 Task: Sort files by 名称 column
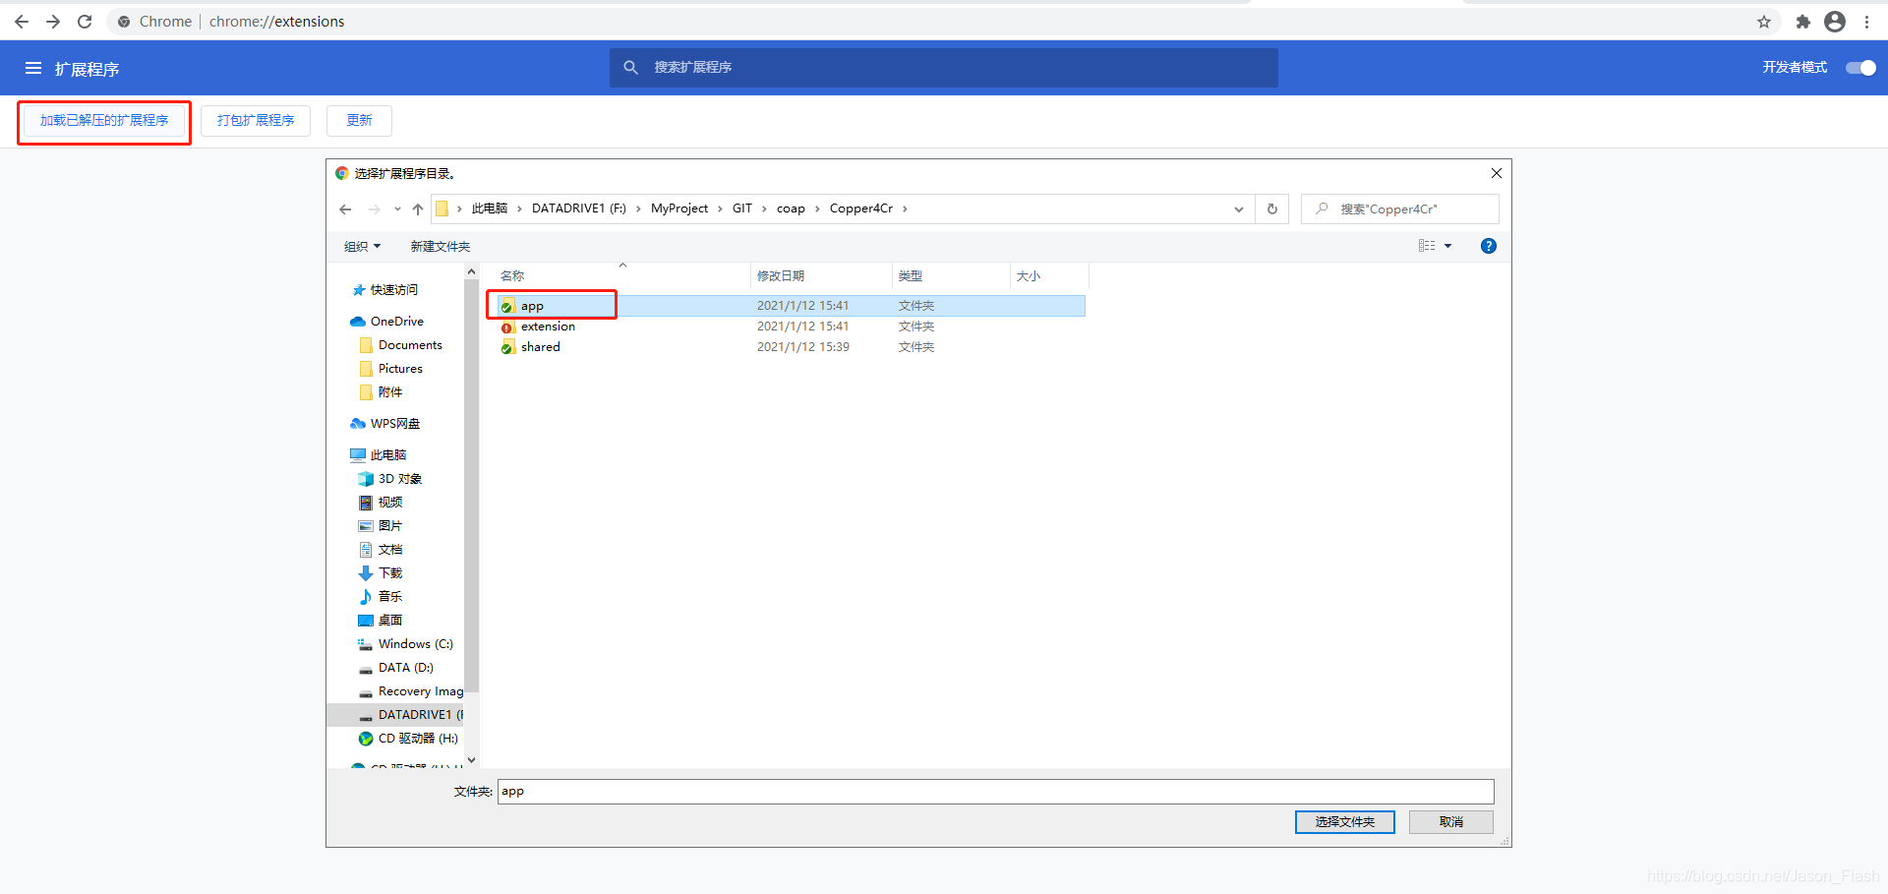click(512, 276)
